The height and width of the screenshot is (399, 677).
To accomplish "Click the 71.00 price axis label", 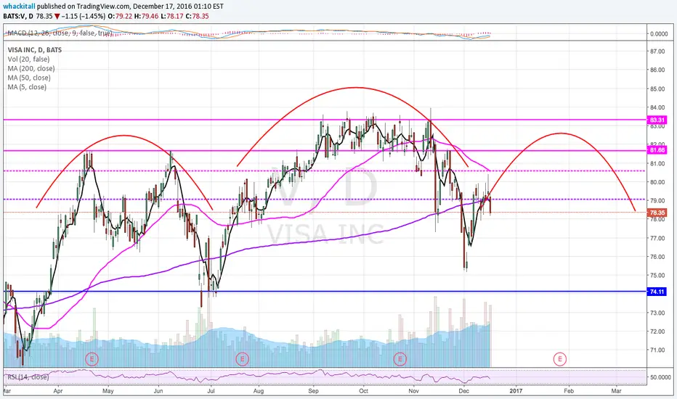I will pos(657,350).
